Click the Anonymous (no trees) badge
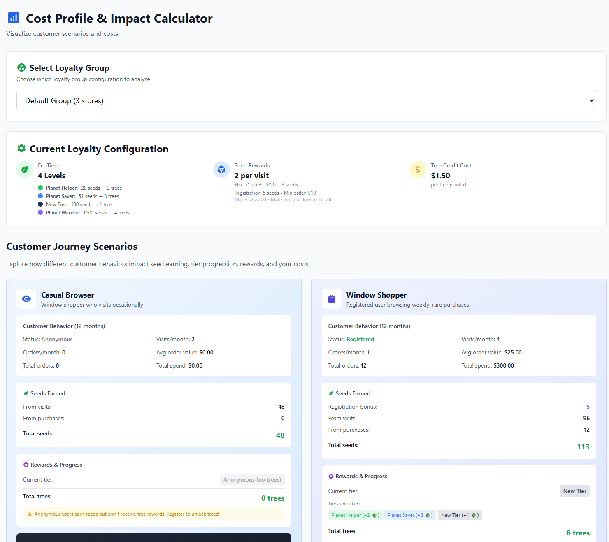609x542 pixels. click(x=252, y=479)
